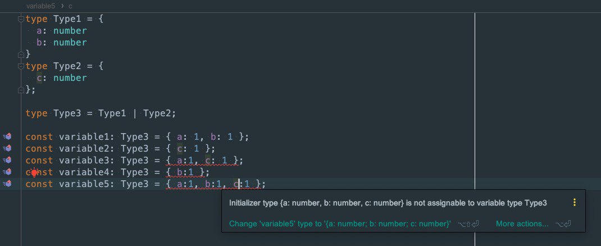The width and height of the screenshot is (601, 246).
Task: Click the underlined object literal on variable3 line
Action: click(202, 161)
